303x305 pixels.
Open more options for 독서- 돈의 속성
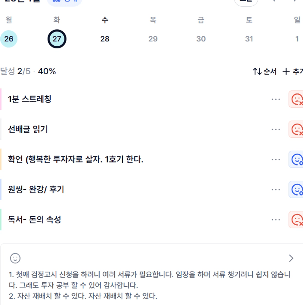276,220
